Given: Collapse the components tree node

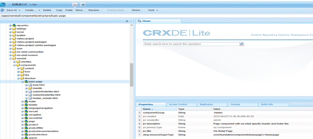Looking at the screenshot, I should pyautogui.click(x=14, y=65).
